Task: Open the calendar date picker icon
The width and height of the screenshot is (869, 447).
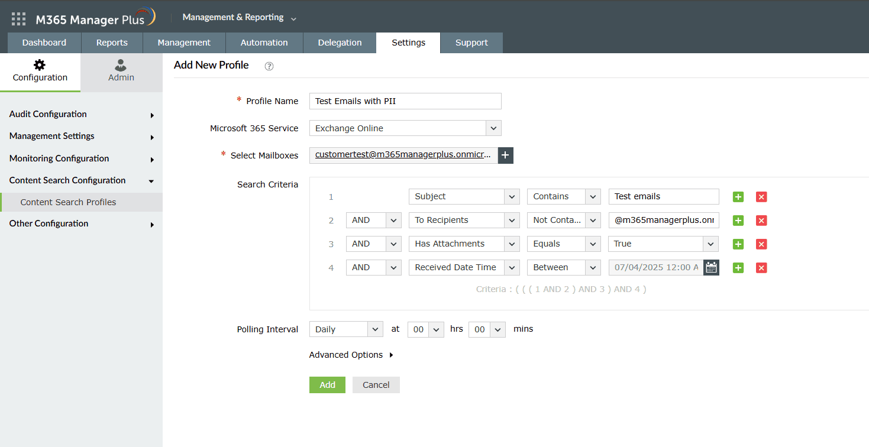Action: click(x=711, y=267)
